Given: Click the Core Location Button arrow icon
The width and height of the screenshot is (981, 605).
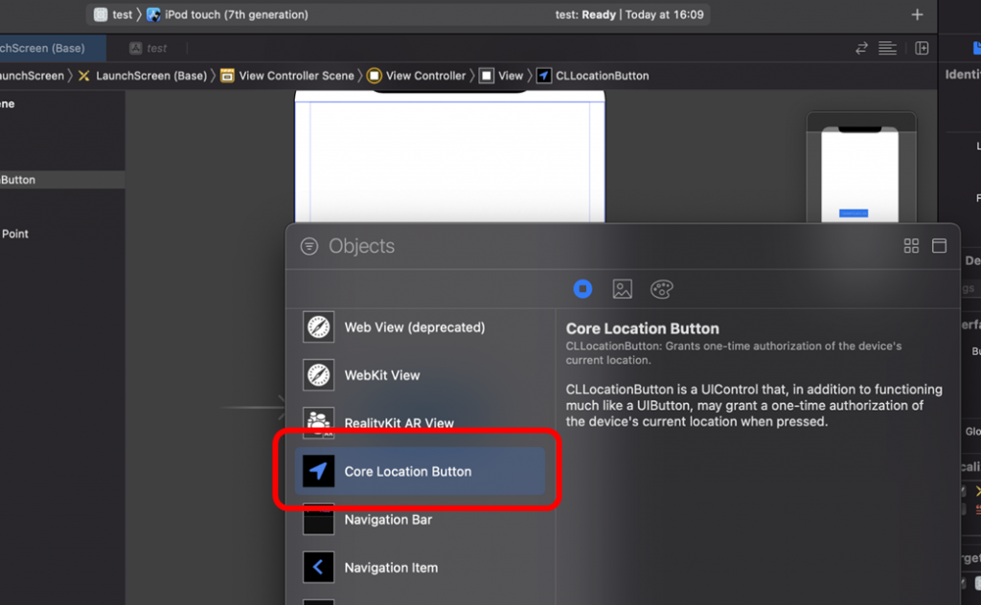Looking at the screenshot, I should tap(318, 471).
